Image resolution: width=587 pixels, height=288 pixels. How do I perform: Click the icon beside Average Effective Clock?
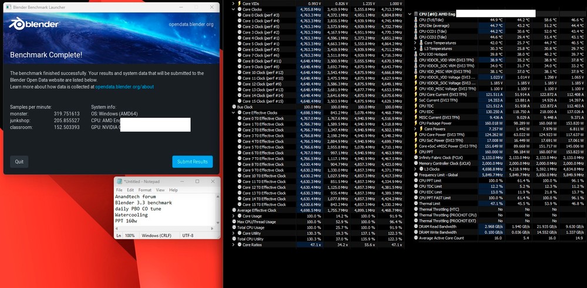coord(234,210)
